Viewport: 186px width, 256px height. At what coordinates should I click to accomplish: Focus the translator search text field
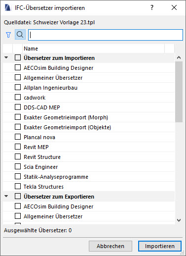tap(106, 35)
